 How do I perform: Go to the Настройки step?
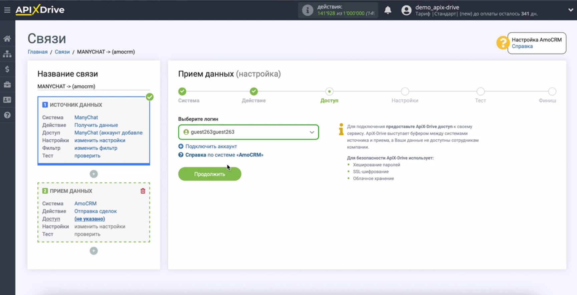(405, 92)
